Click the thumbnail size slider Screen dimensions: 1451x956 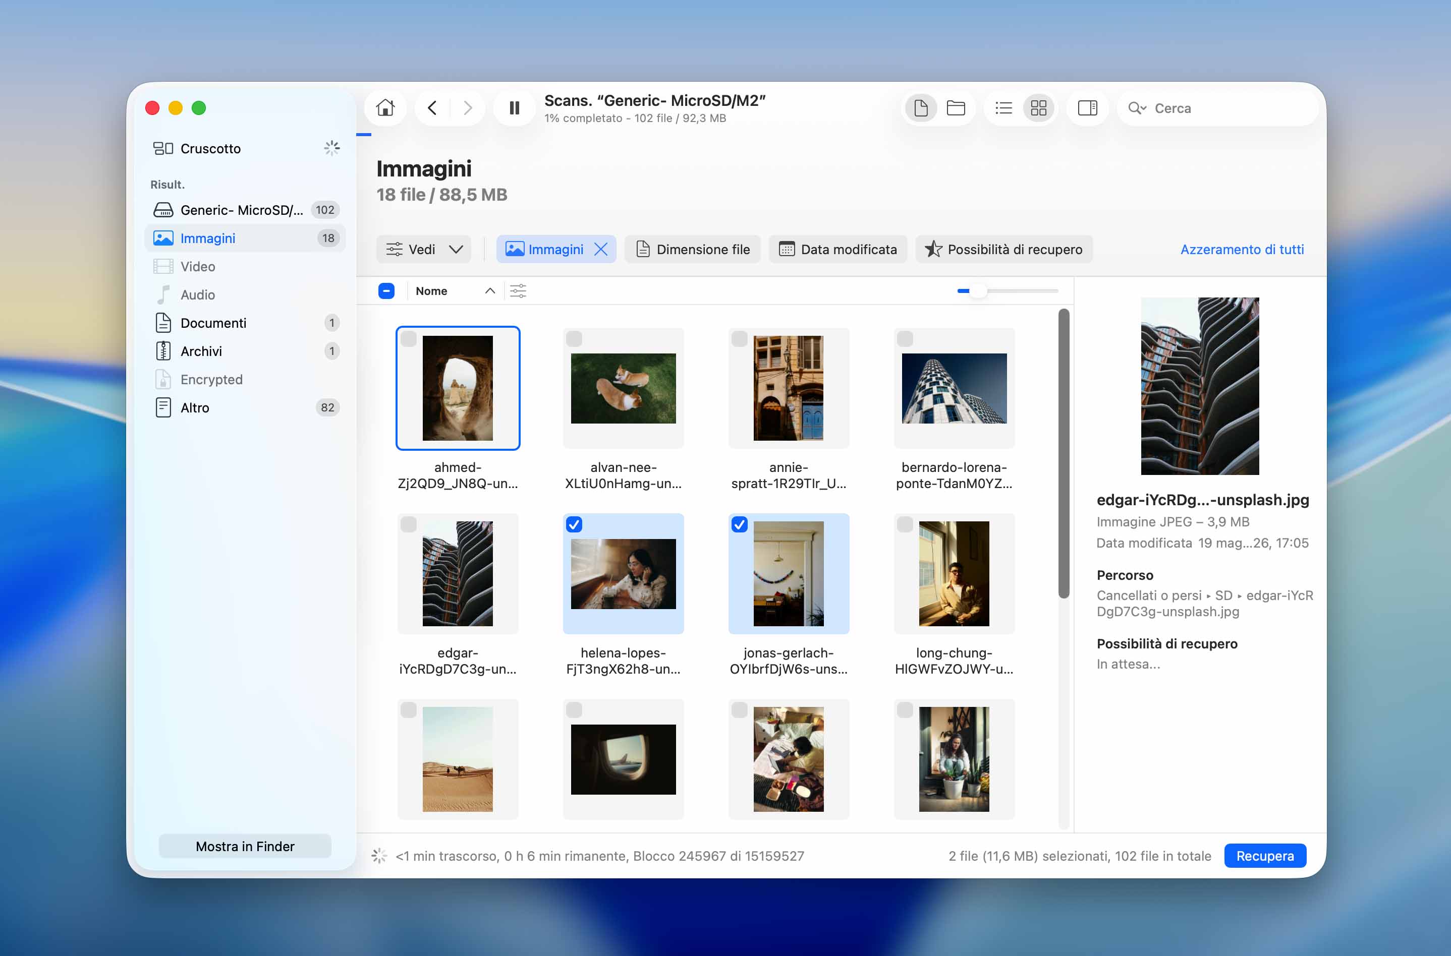pyautogui.click(x=1007, y=291)
